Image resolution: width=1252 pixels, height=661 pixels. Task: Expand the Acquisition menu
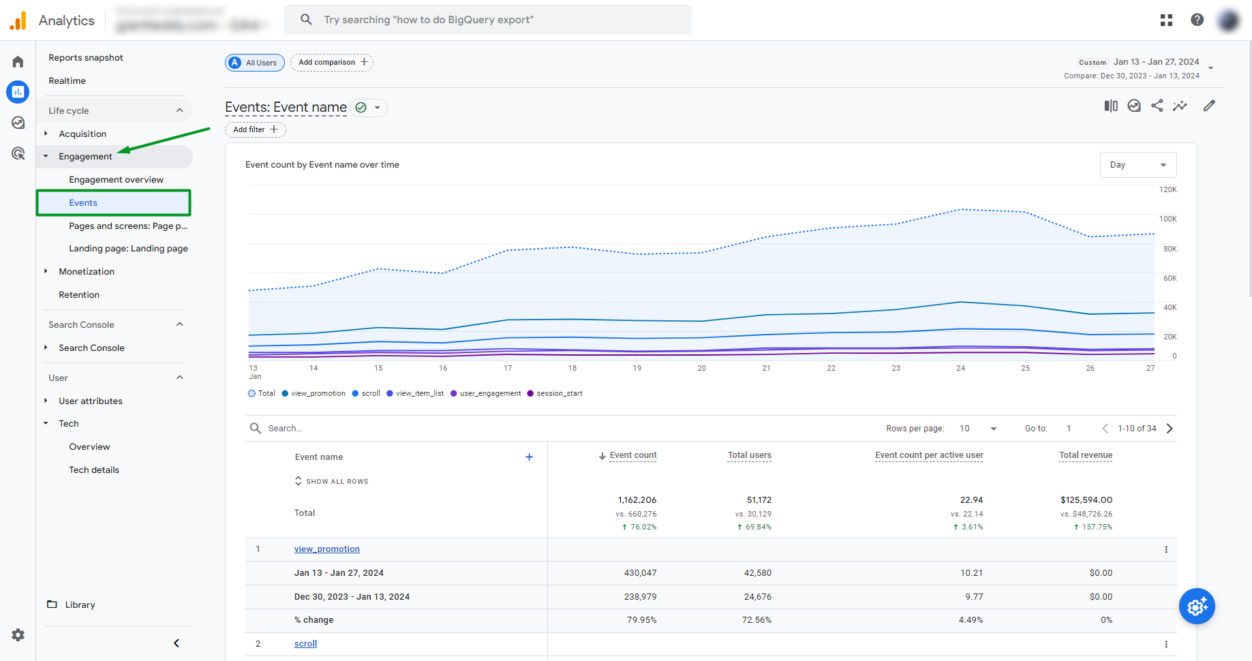[46, 134]
